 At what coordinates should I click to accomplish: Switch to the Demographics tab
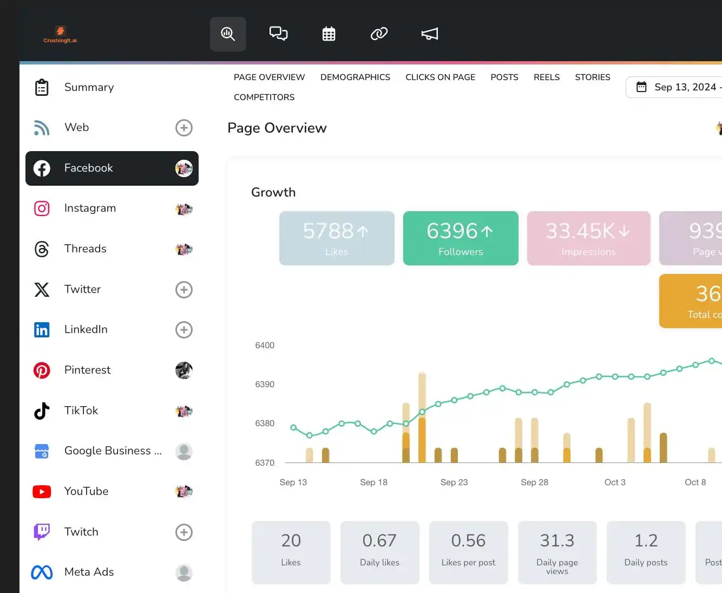(x=355, y=77)
